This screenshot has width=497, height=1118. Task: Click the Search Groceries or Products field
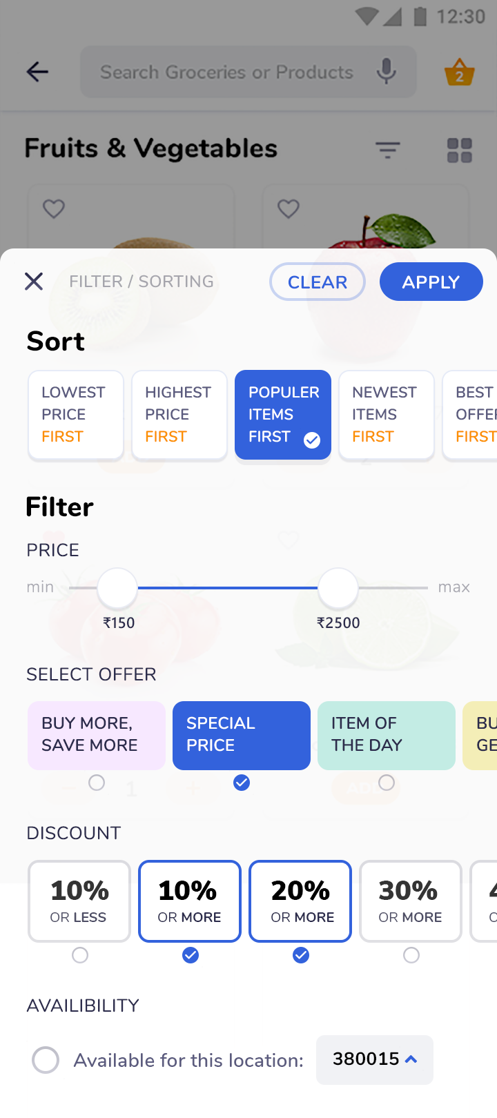point(226,72)
